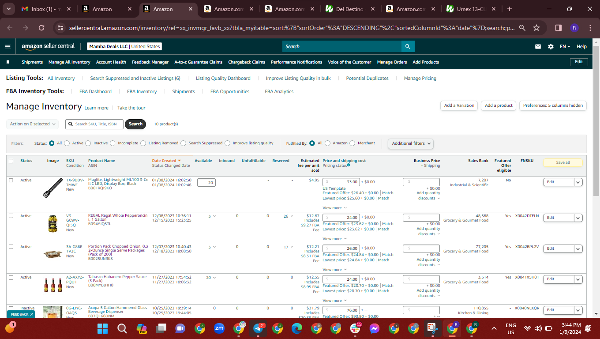
Task: Open the Maglite flashlight product image
Action: pos(53,187)
